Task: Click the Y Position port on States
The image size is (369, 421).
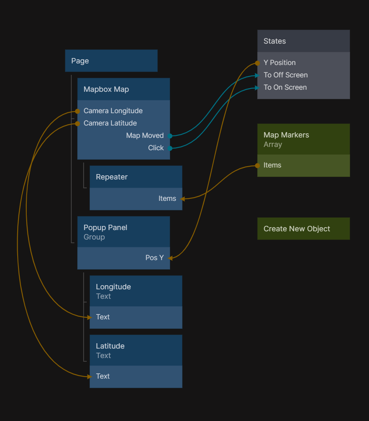Action: 258,63
